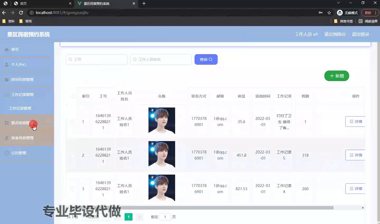Collapse the 工作记录管理 parent menu

pos(22,95)
